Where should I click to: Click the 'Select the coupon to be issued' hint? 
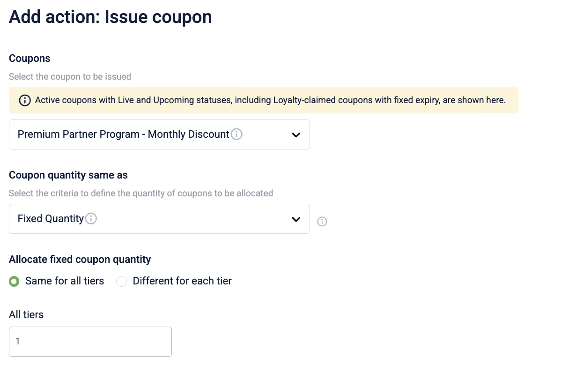[x=70, y=76]
